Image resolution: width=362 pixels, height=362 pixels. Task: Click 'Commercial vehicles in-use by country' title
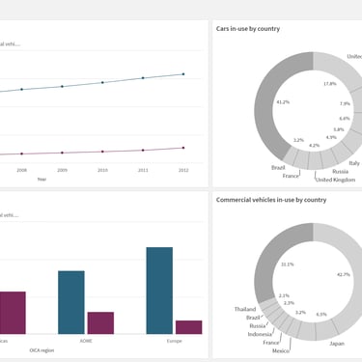pyautogui.click(x=271, y=200)
